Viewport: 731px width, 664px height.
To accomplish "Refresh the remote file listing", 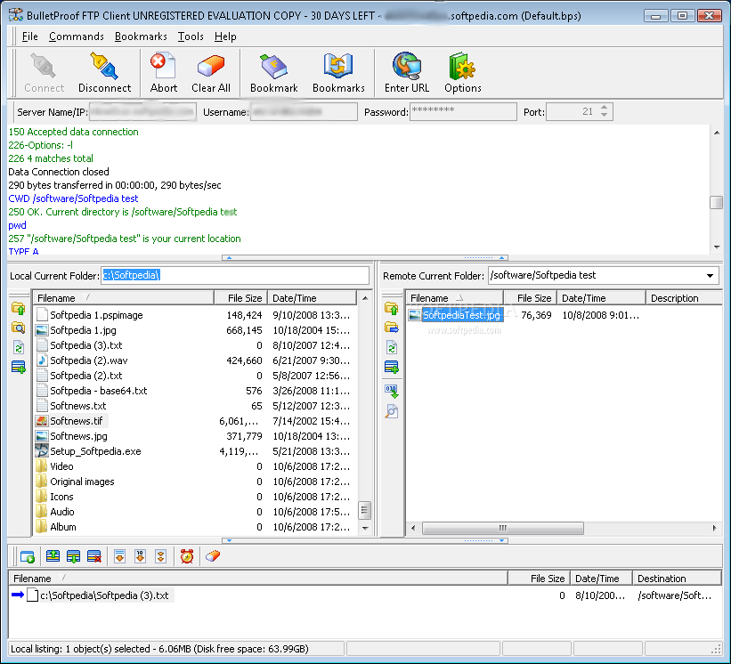I will coord(392,347).
